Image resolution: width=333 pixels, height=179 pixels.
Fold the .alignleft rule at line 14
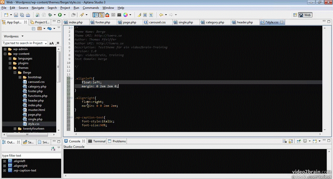coord(71,78)
